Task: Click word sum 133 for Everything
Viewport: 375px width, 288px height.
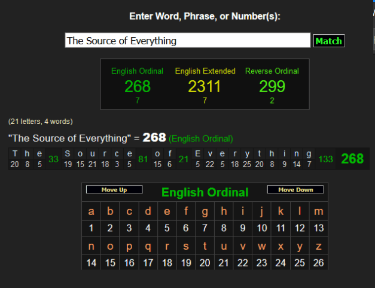Action: tap(326, 159)
